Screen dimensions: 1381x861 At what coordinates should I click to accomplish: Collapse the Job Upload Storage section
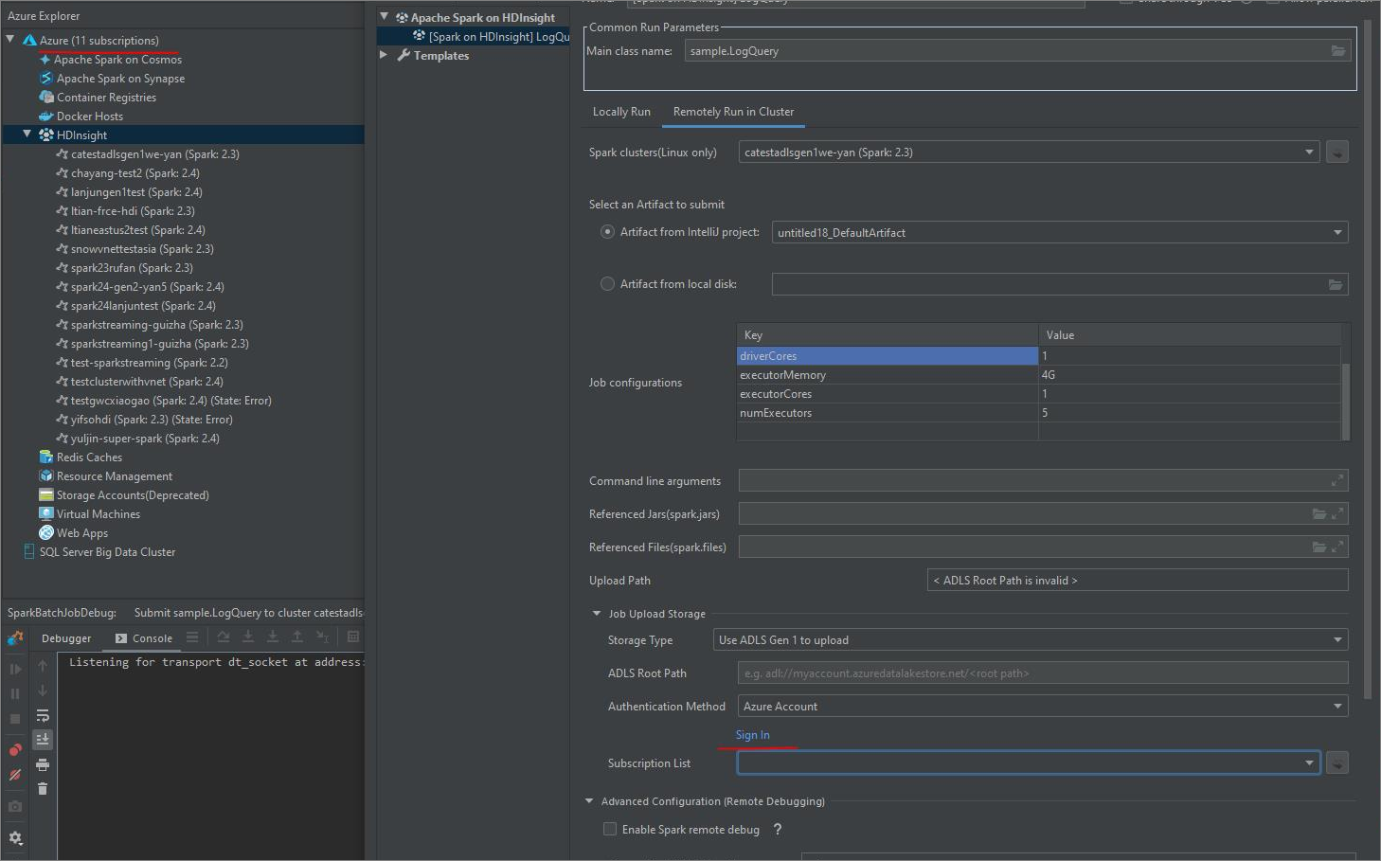pyautogui.click(x=595, y=613)
